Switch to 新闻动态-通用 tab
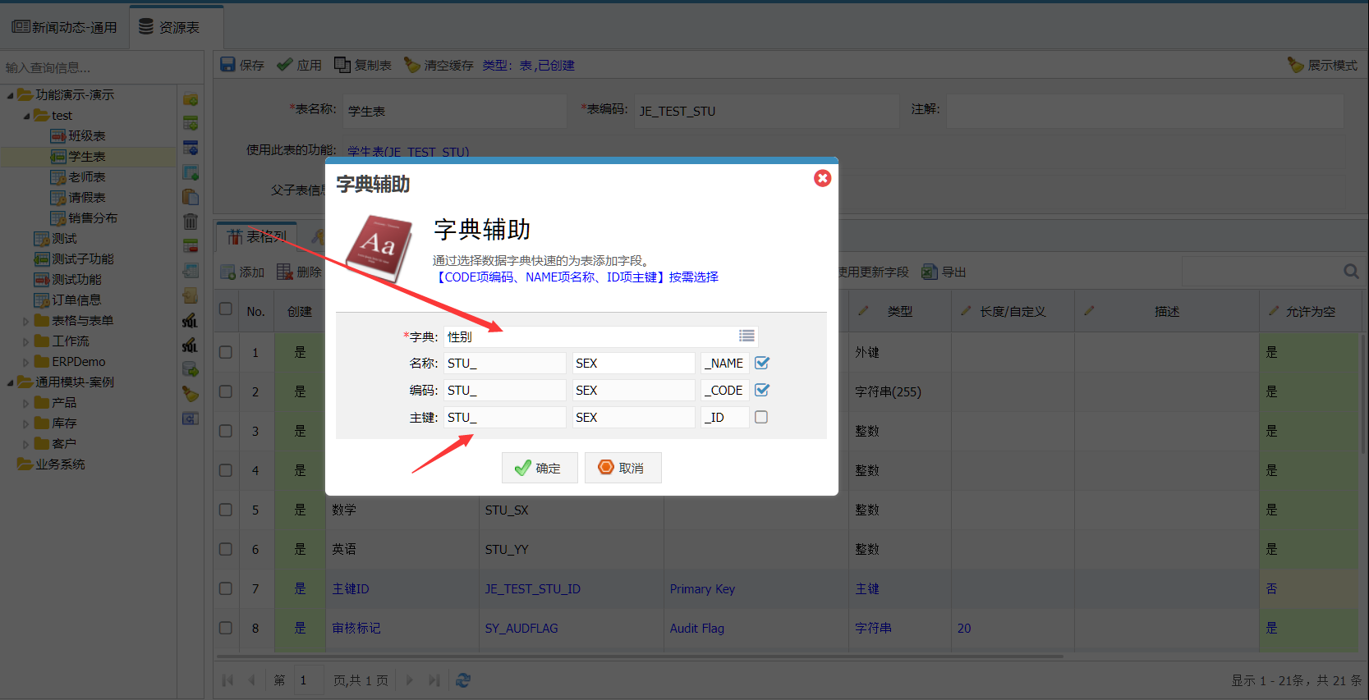1369x700 pixels. click(x=65, y=27)
